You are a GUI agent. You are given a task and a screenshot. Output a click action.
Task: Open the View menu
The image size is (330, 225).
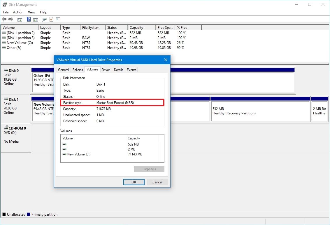[x=31, y=12]
